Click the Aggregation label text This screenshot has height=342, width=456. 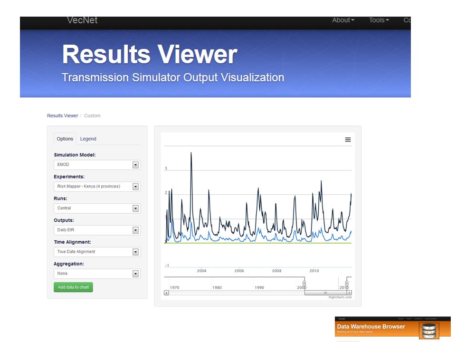pos(69,264)
